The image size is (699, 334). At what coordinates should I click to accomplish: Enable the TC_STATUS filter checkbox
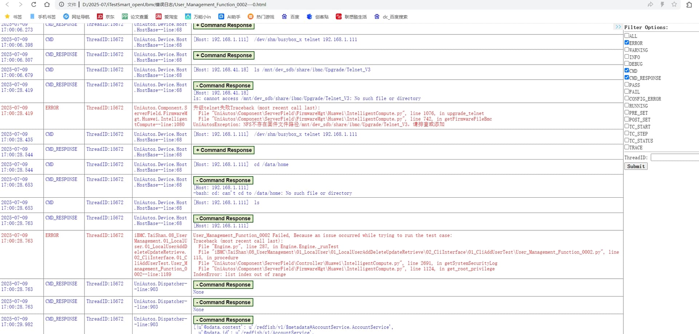(x=627, y=140)
